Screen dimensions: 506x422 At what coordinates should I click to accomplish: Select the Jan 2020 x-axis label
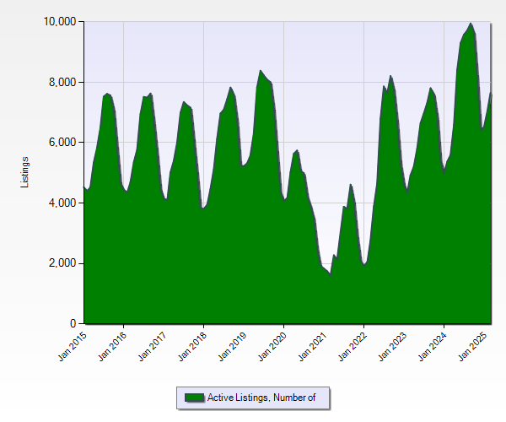click(x=271, y=346)
